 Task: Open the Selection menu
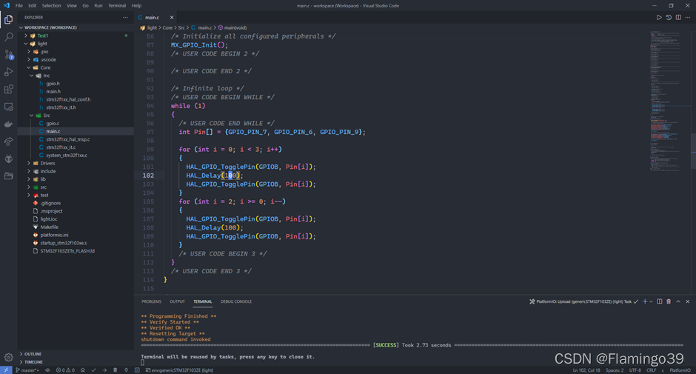(x=52, y=6)
